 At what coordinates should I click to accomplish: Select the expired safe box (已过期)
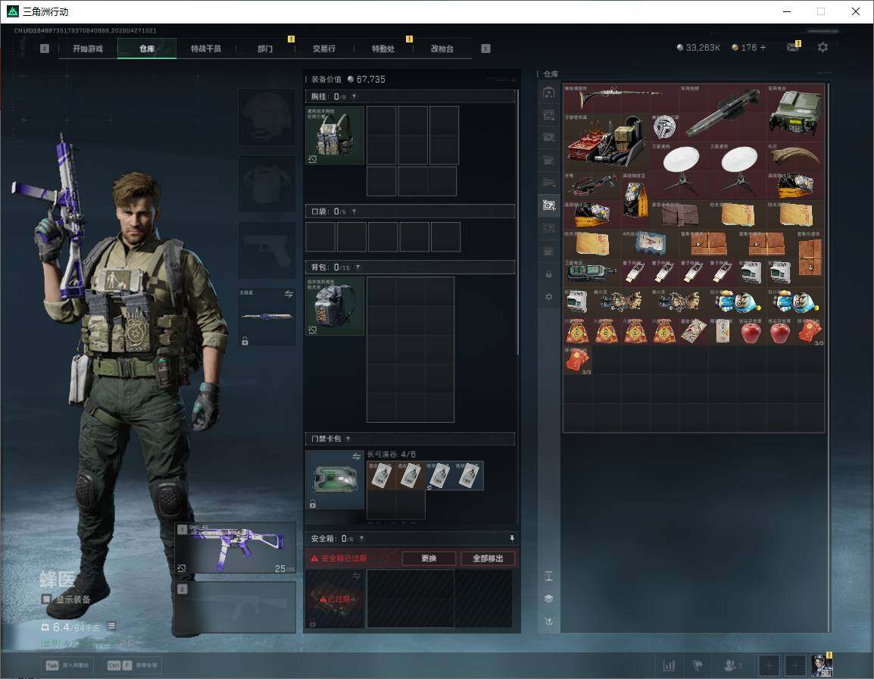(x=335, y=599)
